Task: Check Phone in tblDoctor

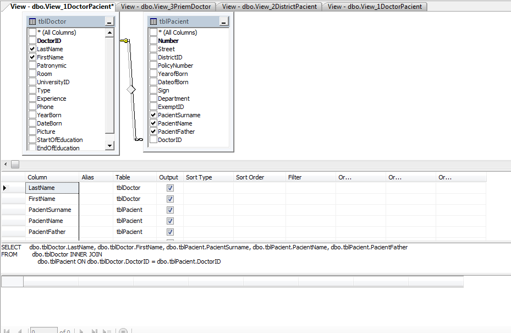Action: (32, 107)
